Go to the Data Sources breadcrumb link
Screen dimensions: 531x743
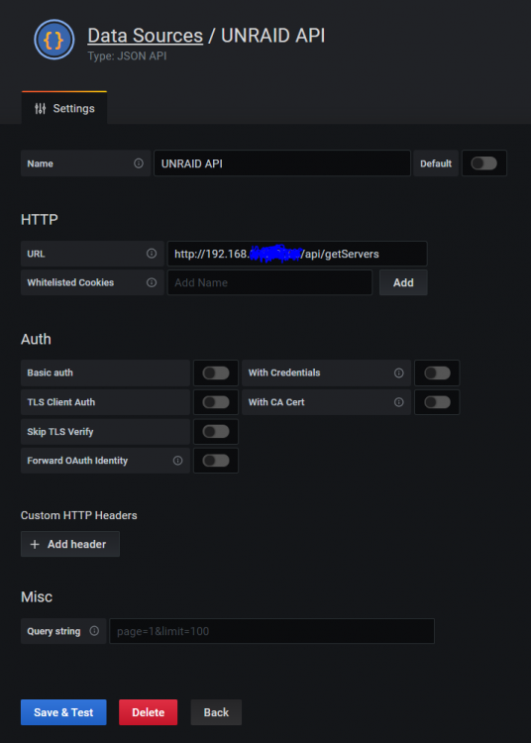tap(145, 36)
